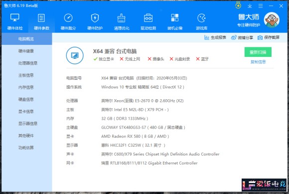Click the 生成报表 text label
289x194 pixels.
pyautogui.click(x=218, y=37)
